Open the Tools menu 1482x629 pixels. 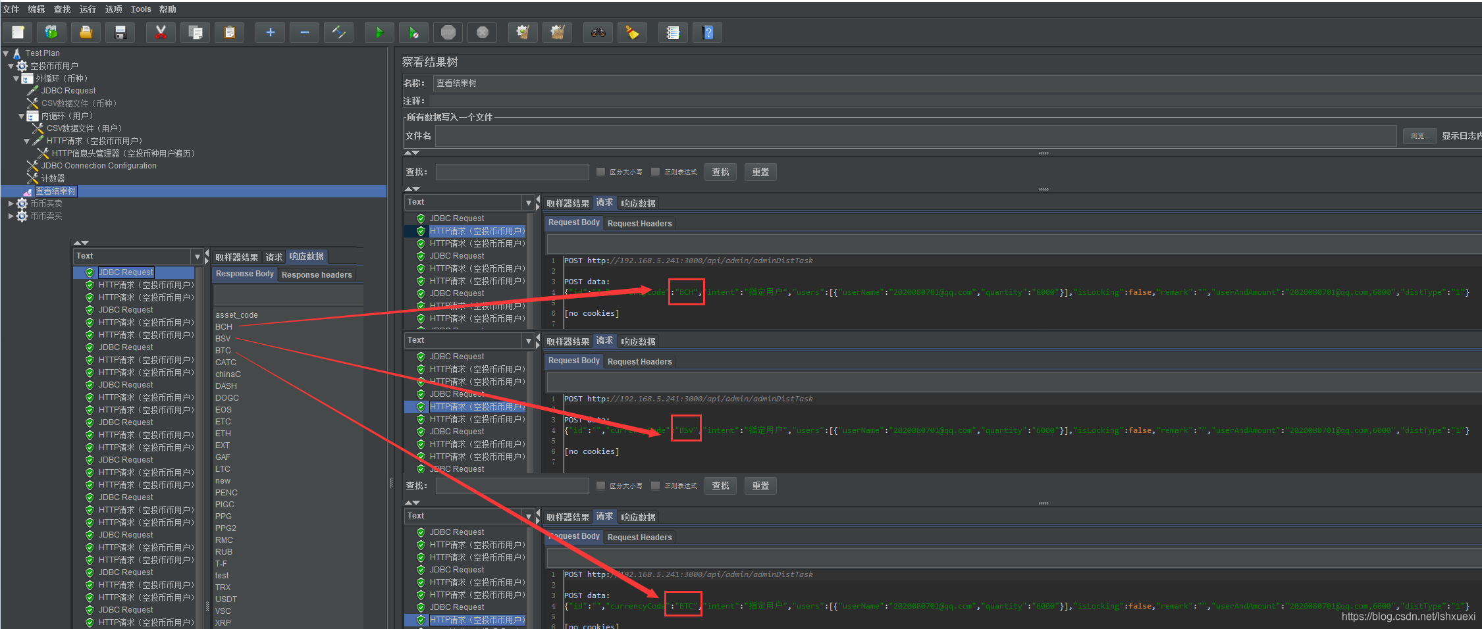pyautogui.click(x=141, y=9)
